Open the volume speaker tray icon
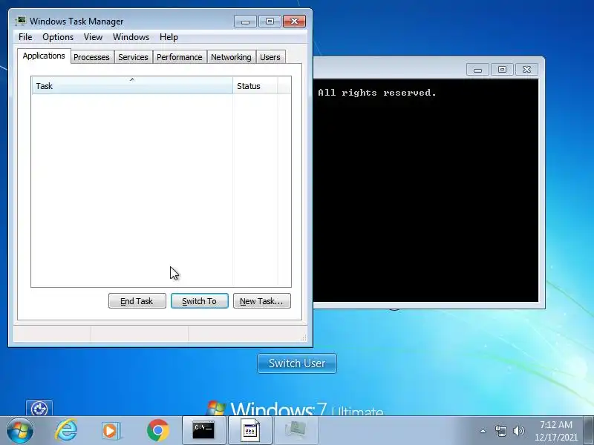The height and width of the screenshot is (445, 594). 518,431
